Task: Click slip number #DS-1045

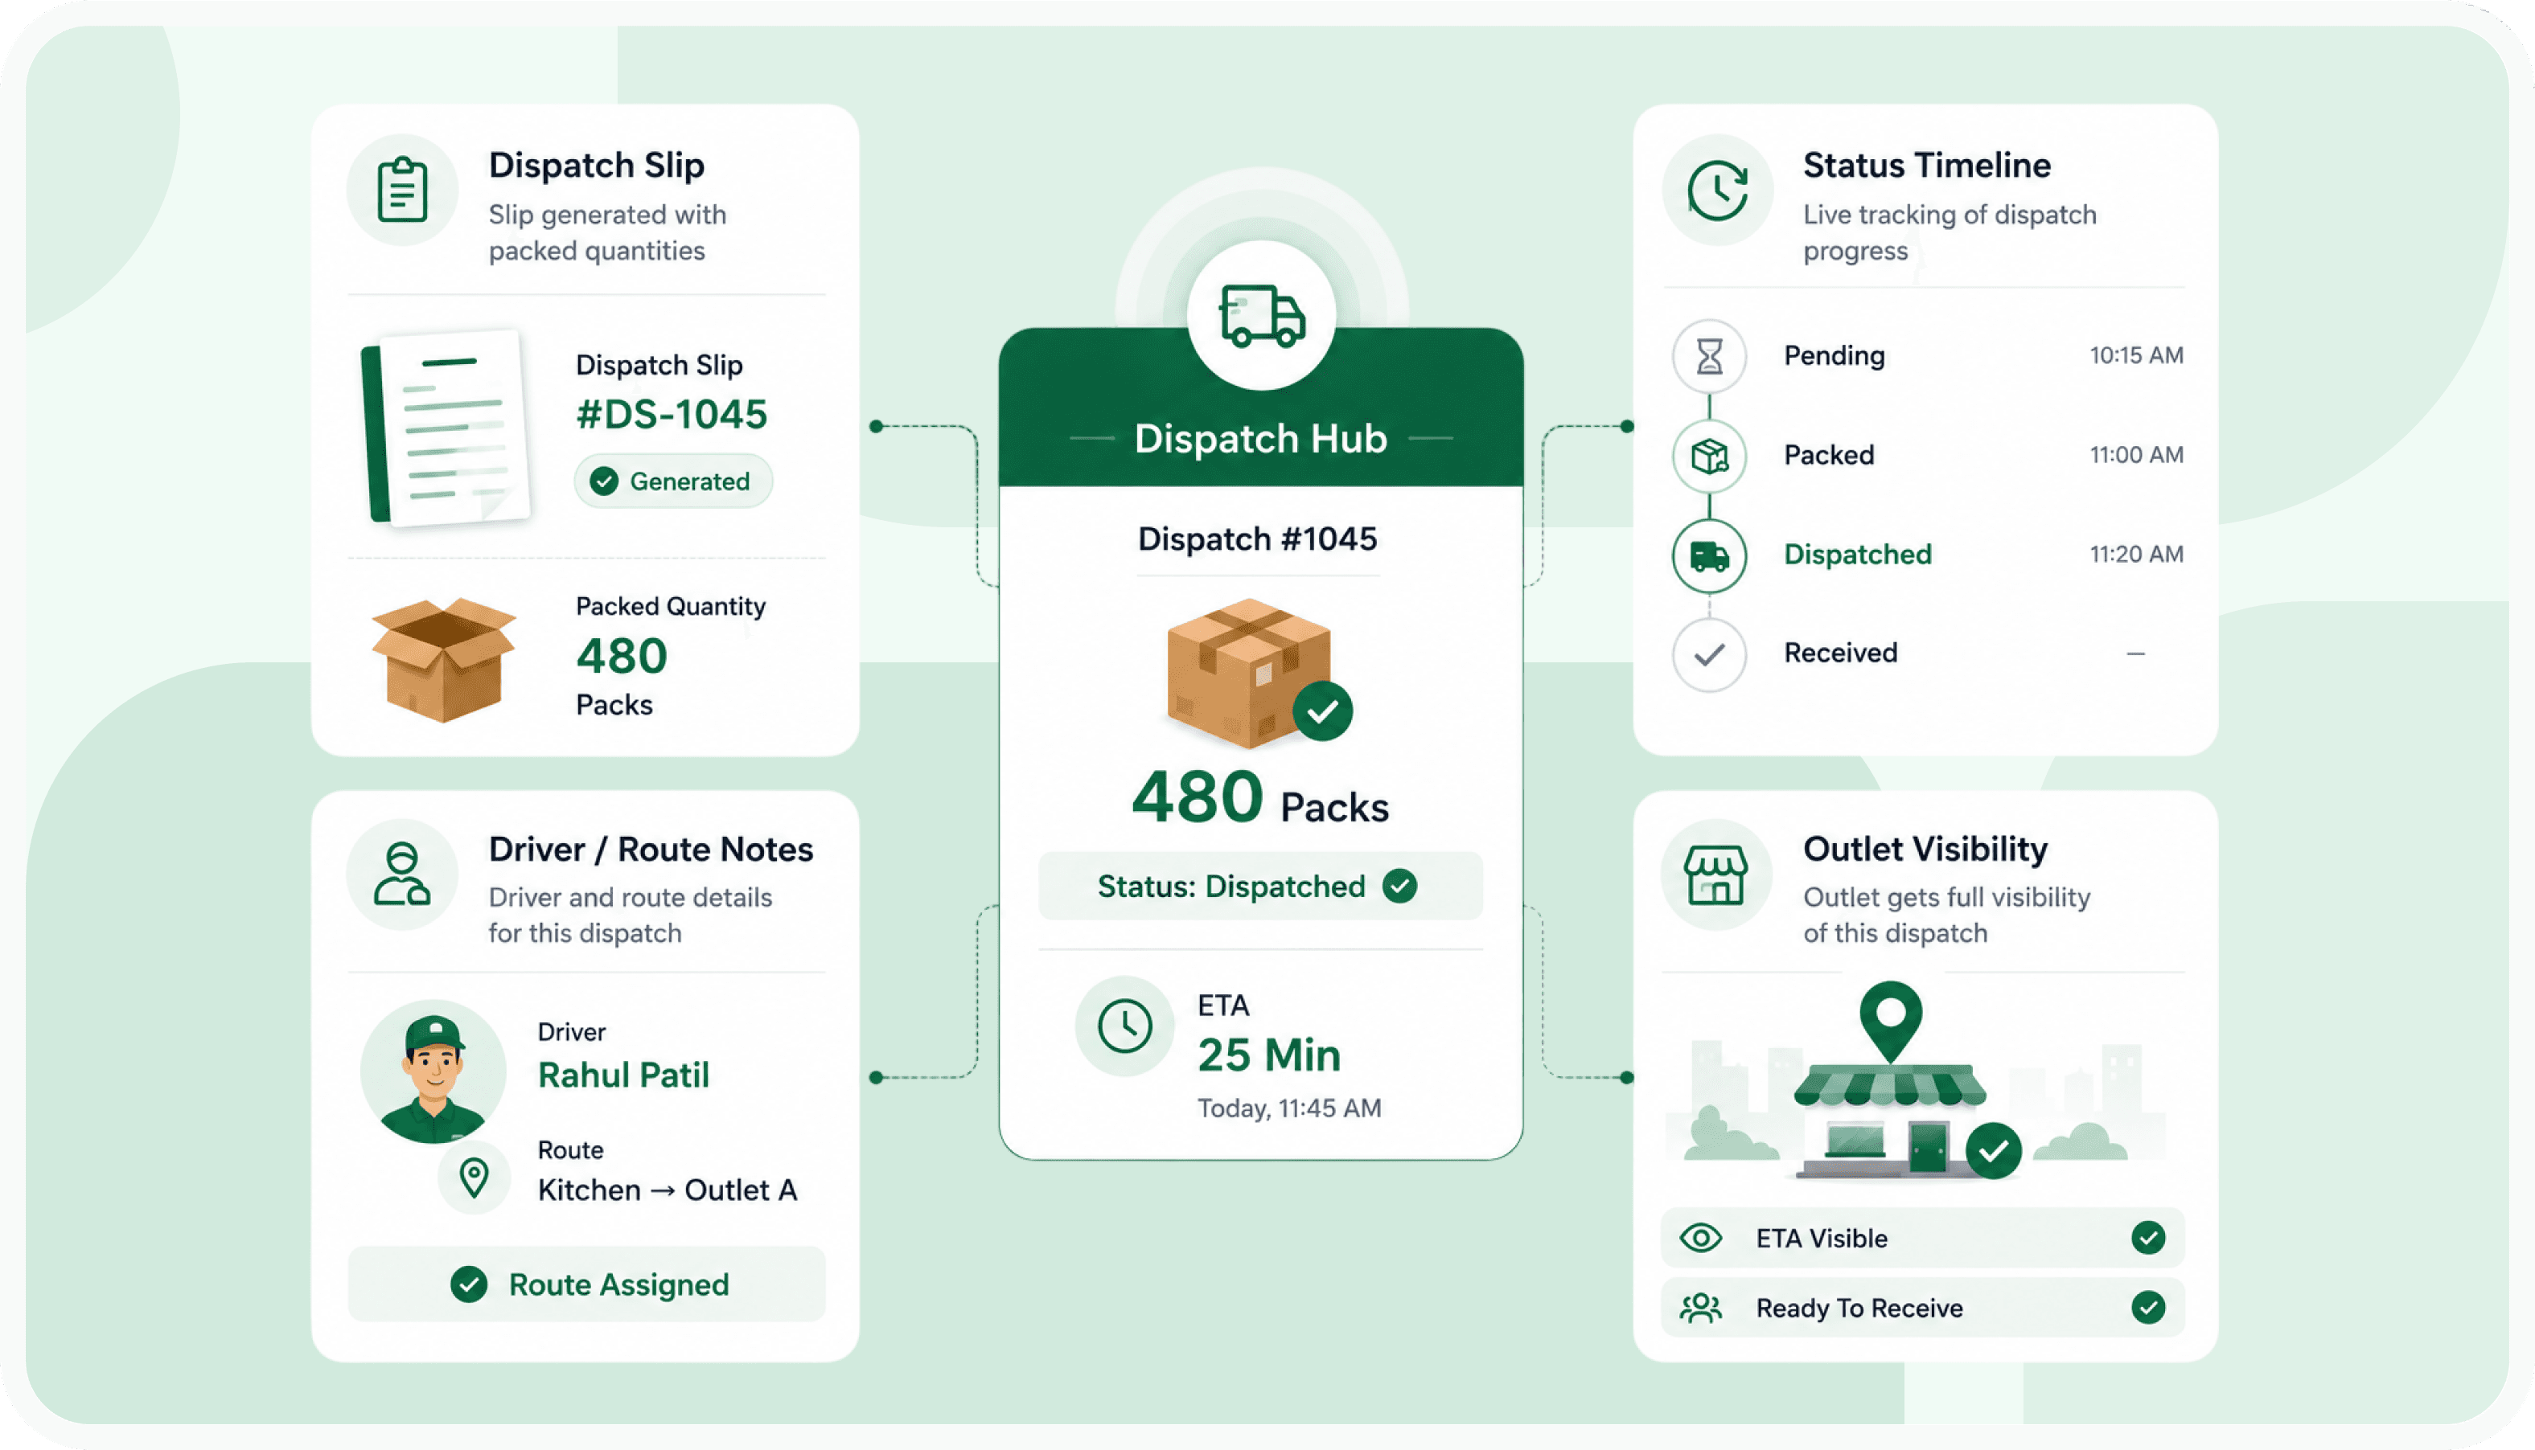Action: (x=672, y=414)
